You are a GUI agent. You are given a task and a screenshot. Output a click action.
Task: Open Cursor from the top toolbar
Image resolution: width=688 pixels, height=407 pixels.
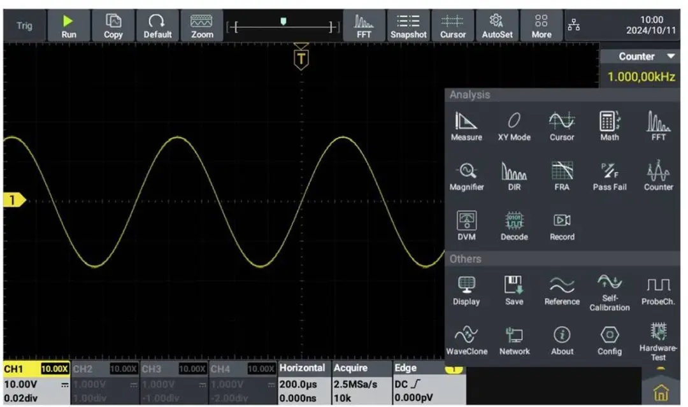(453, 26)
